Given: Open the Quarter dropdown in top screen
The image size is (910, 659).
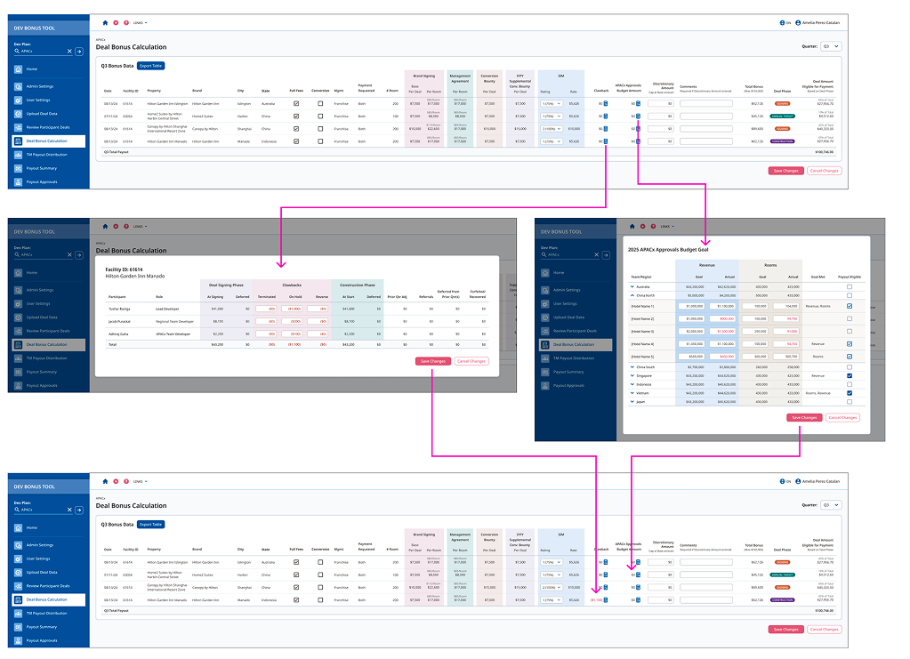Looking at the screenshot, I should point(831,46).
